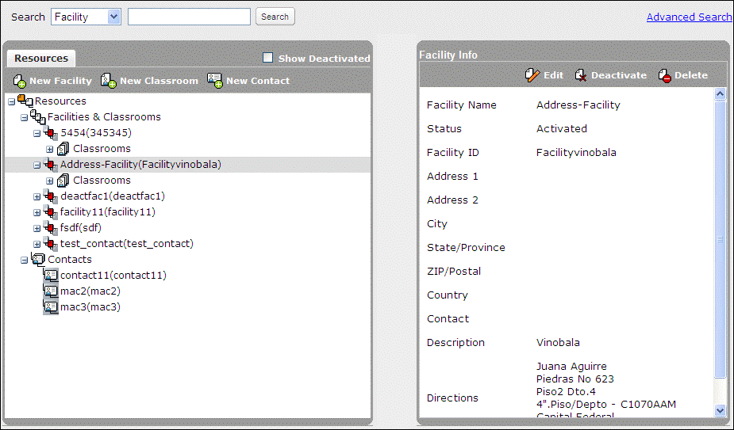
Task: Collapse the Resources root node
Action: click(x=12, y=102)
